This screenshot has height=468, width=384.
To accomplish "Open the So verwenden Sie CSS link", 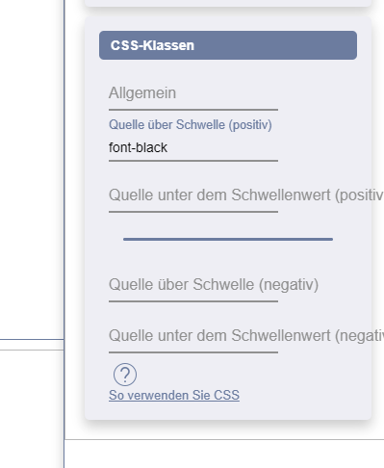I will 174,395.
